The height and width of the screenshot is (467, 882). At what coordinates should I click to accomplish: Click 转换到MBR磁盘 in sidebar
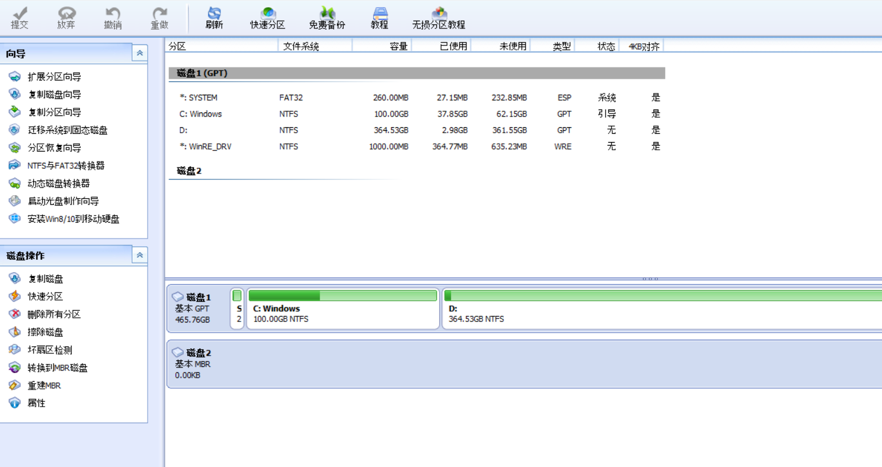pos(57,368)
